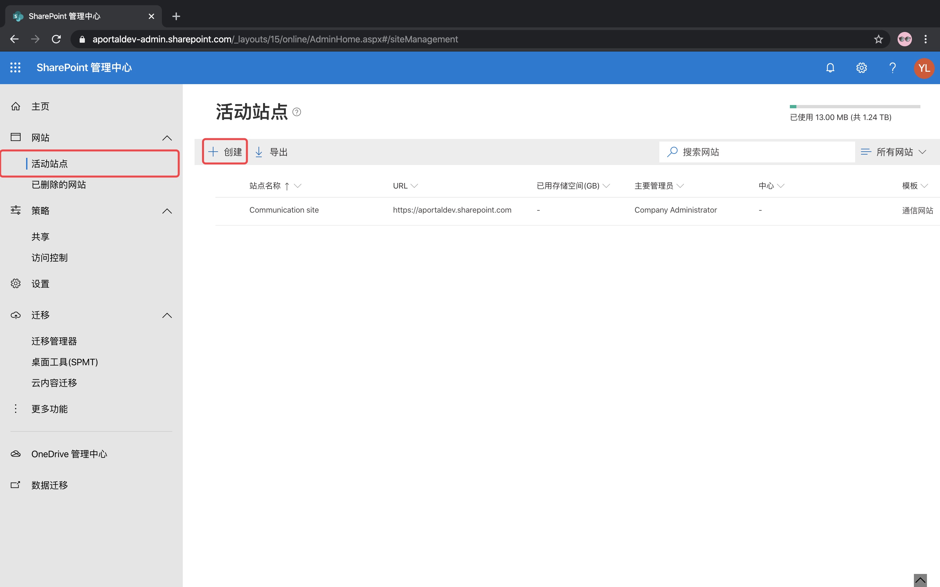Screen dimensions: 940x587
Task: Open the 所有网站 view dropdown
Action: 893,152
